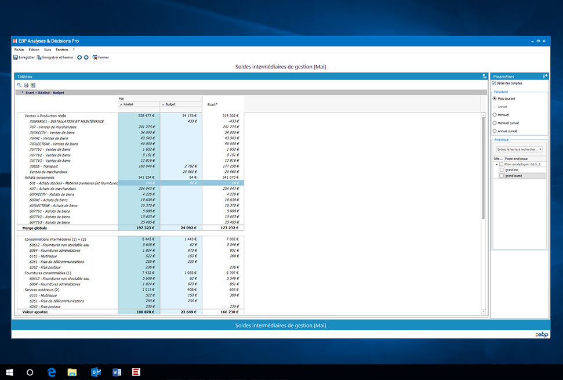563x380 pixels.
Task: Open the Windows Start menu
Action: click(x=10, y=372)
